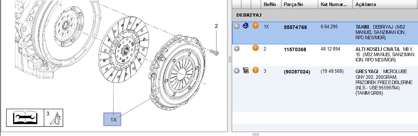Viewport: 418px width, 136px height.
Task: Click the orange warning icon for part 11570368
Action: [x=255, y=48]
